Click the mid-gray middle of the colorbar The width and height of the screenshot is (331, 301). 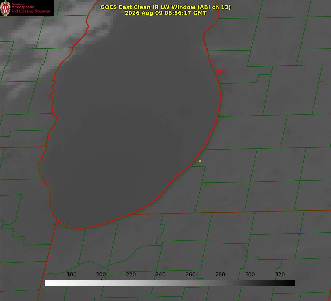[170, 283]
